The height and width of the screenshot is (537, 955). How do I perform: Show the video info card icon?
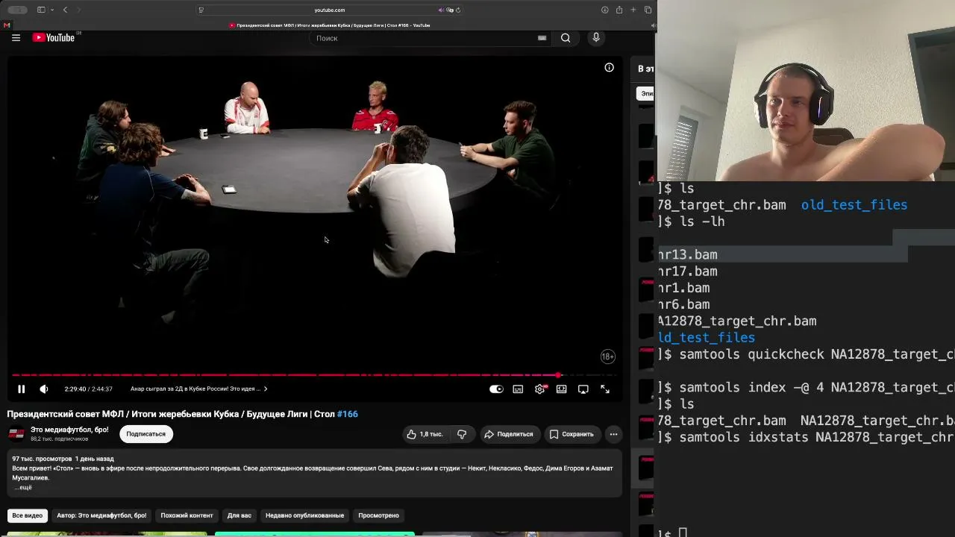pyautogui.click(x=609, y=68)
